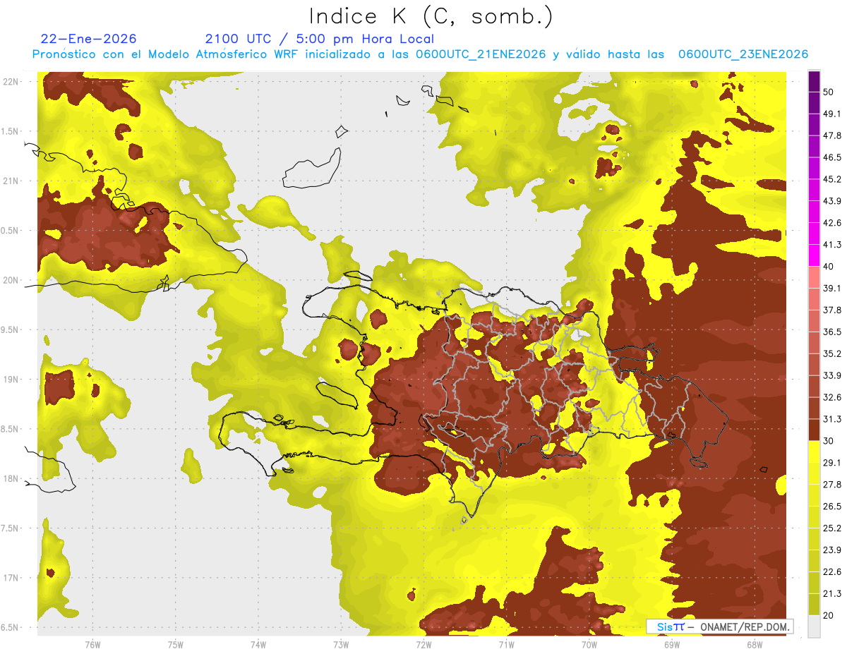Click the '71W' longitude label

point(506,643)
